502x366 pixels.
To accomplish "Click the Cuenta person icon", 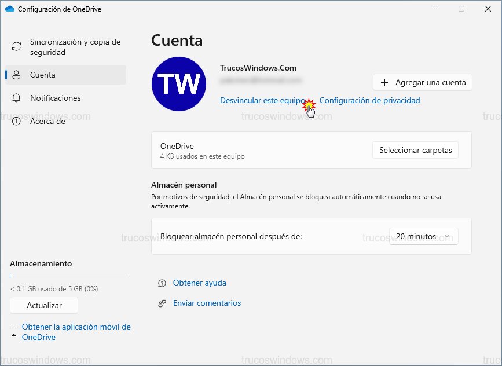I will pos(17,75).
